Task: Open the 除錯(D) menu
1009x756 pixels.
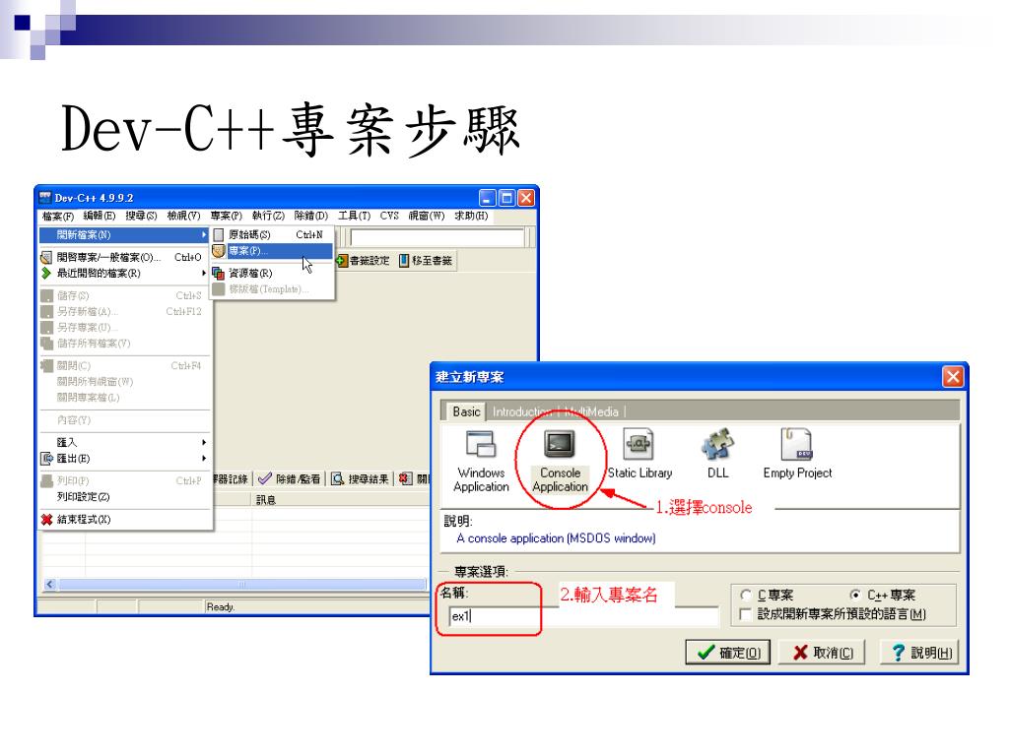Action: click(x=310, y=216)
